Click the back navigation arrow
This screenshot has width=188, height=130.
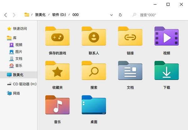(6, 15)
